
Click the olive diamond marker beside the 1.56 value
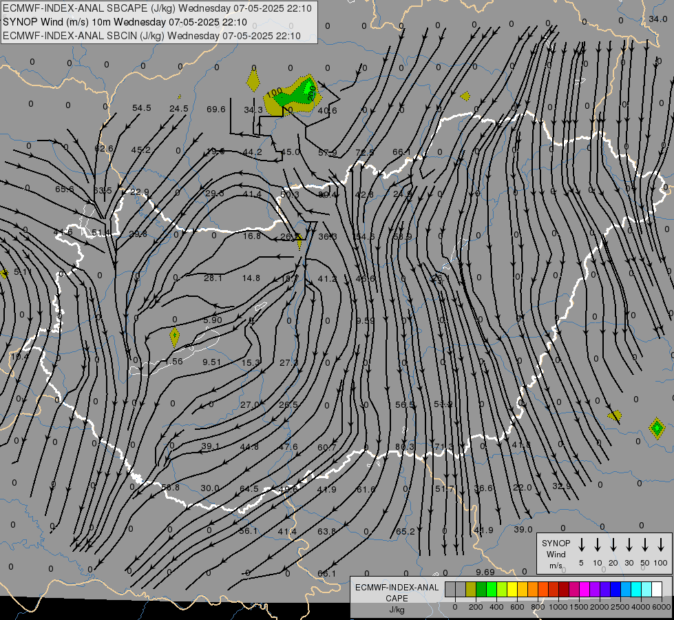174,337
